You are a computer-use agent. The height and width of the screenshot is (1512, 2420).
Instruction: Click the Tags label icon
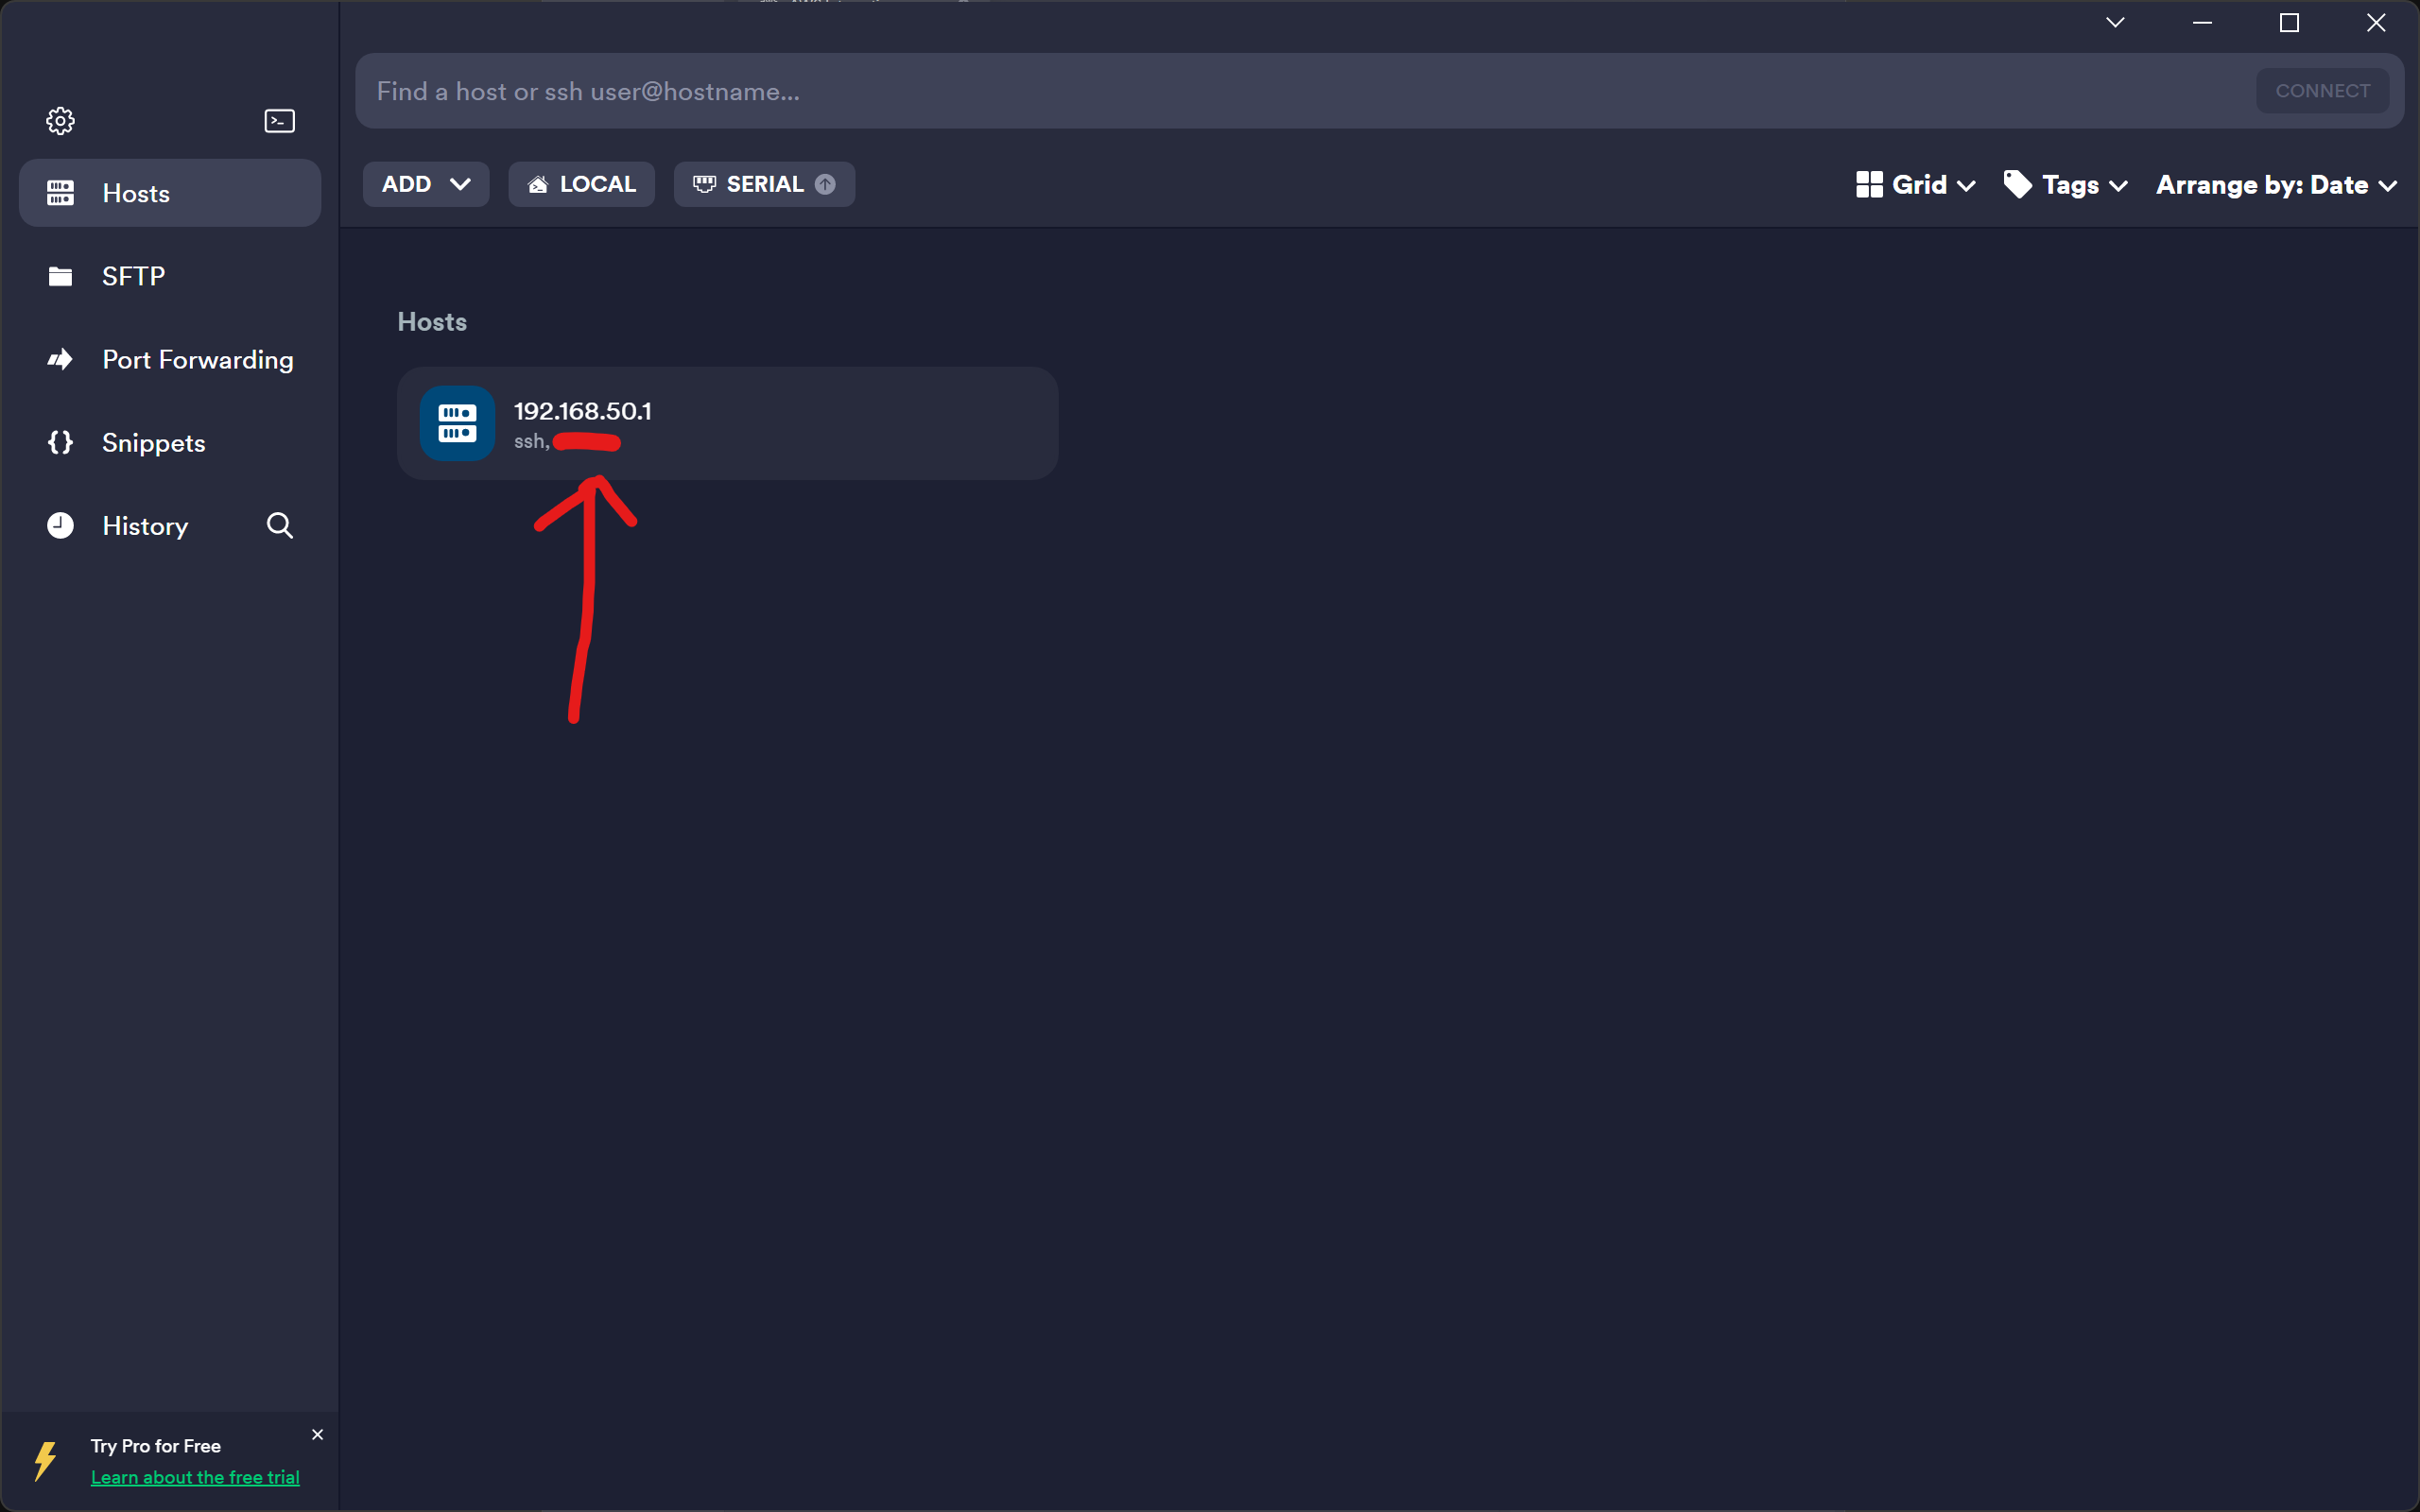tap(2017, 185)
